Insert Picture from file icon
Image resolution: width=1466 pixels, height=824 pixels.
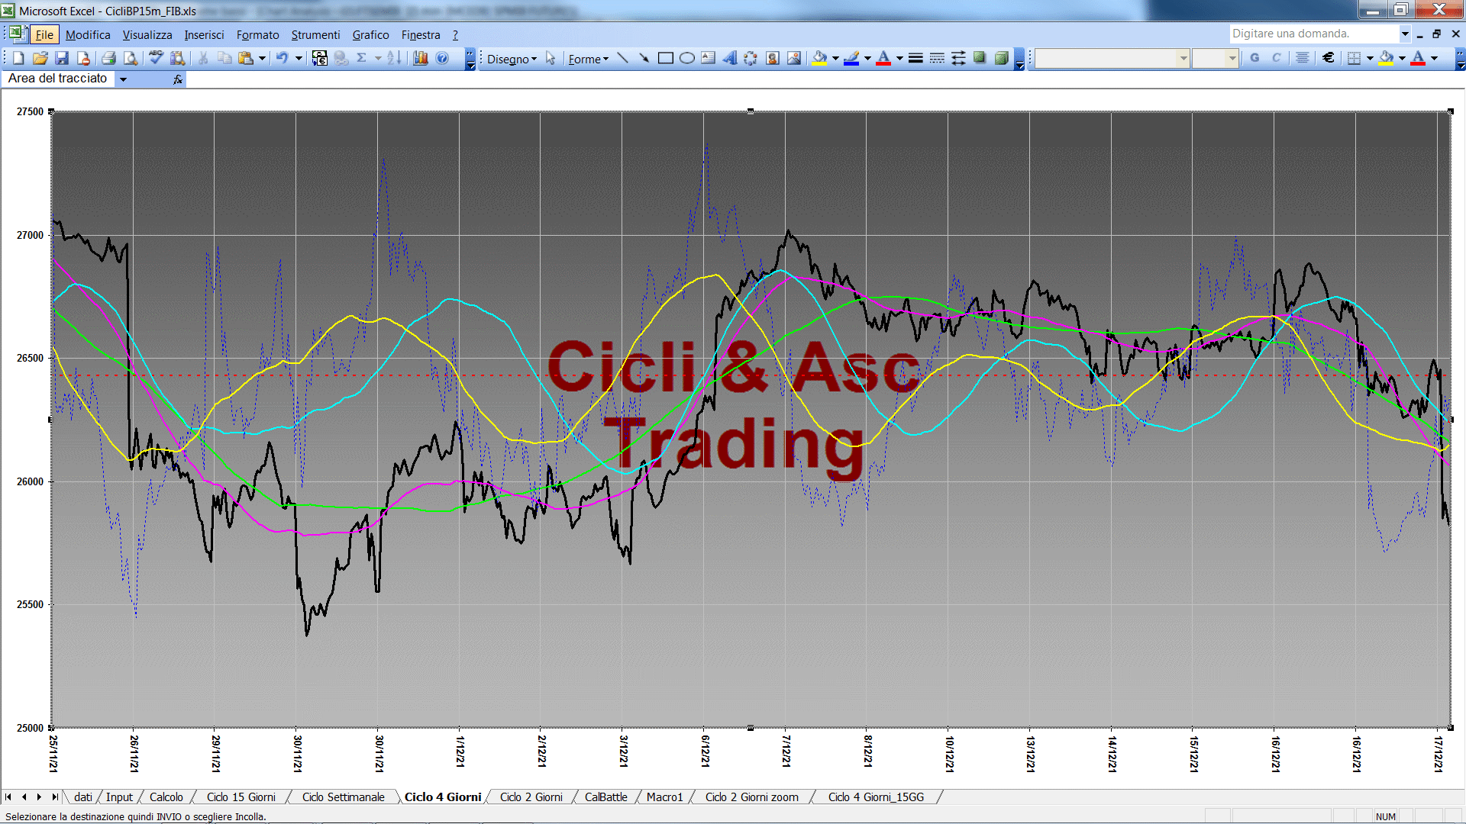click(x=793, y=58)
